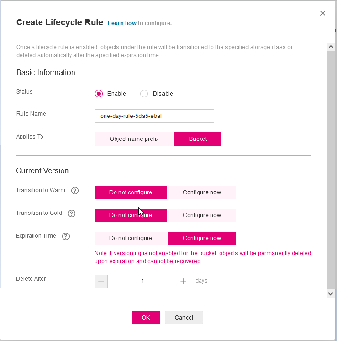
Task: Apply rule to entire Bucket
Action: [x=198, y=139]
